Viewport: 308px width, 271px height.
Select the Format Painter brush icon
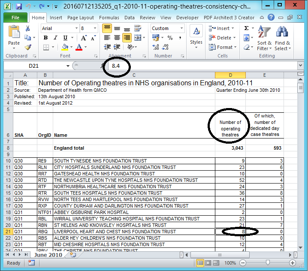28,47
